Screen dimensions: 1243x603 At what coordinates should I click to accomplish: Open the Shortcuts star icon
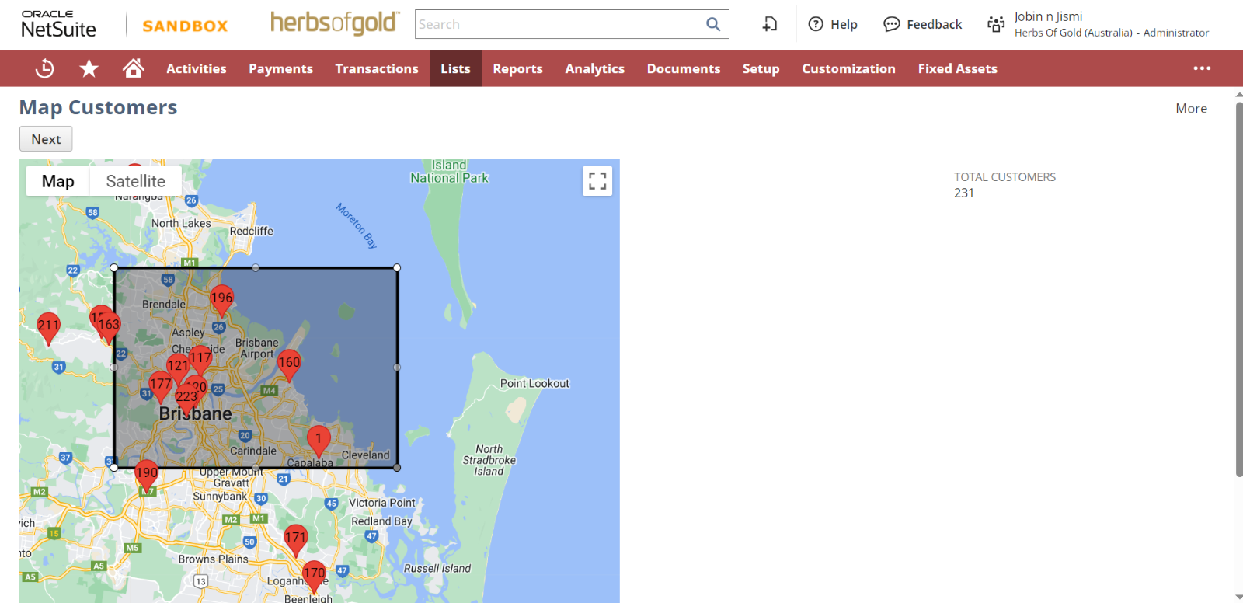89,68
